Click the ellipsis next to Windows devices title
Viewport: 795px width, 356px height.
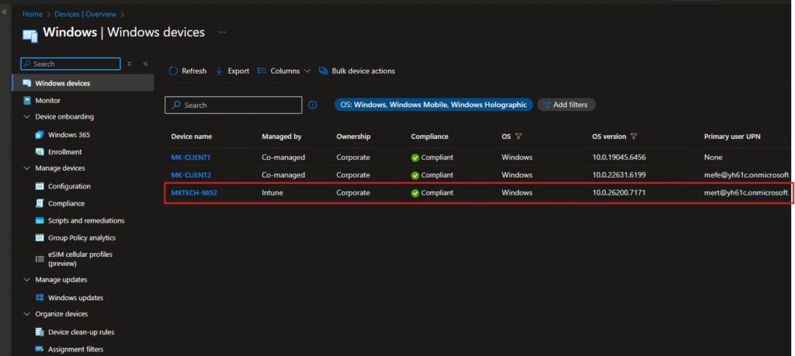pos(222,33)
